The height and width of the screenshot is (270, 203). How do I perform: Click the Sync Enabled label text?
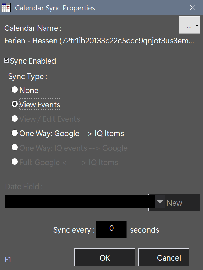33,61
